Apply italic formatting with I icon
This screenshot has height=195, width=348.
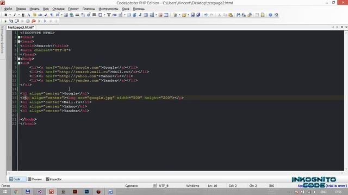coord(15,15)
